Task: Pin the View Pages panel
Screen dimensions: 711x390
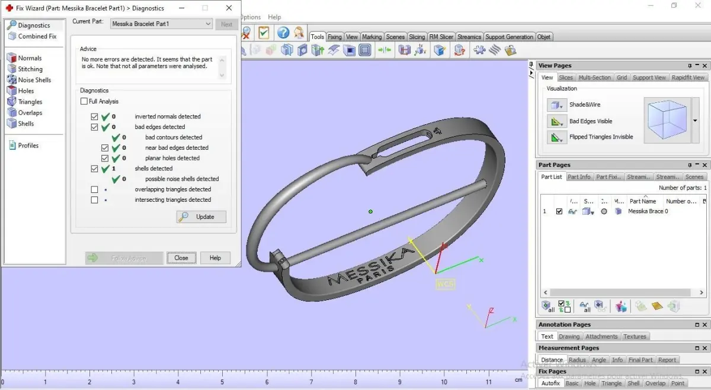Action: click(690, 66)
